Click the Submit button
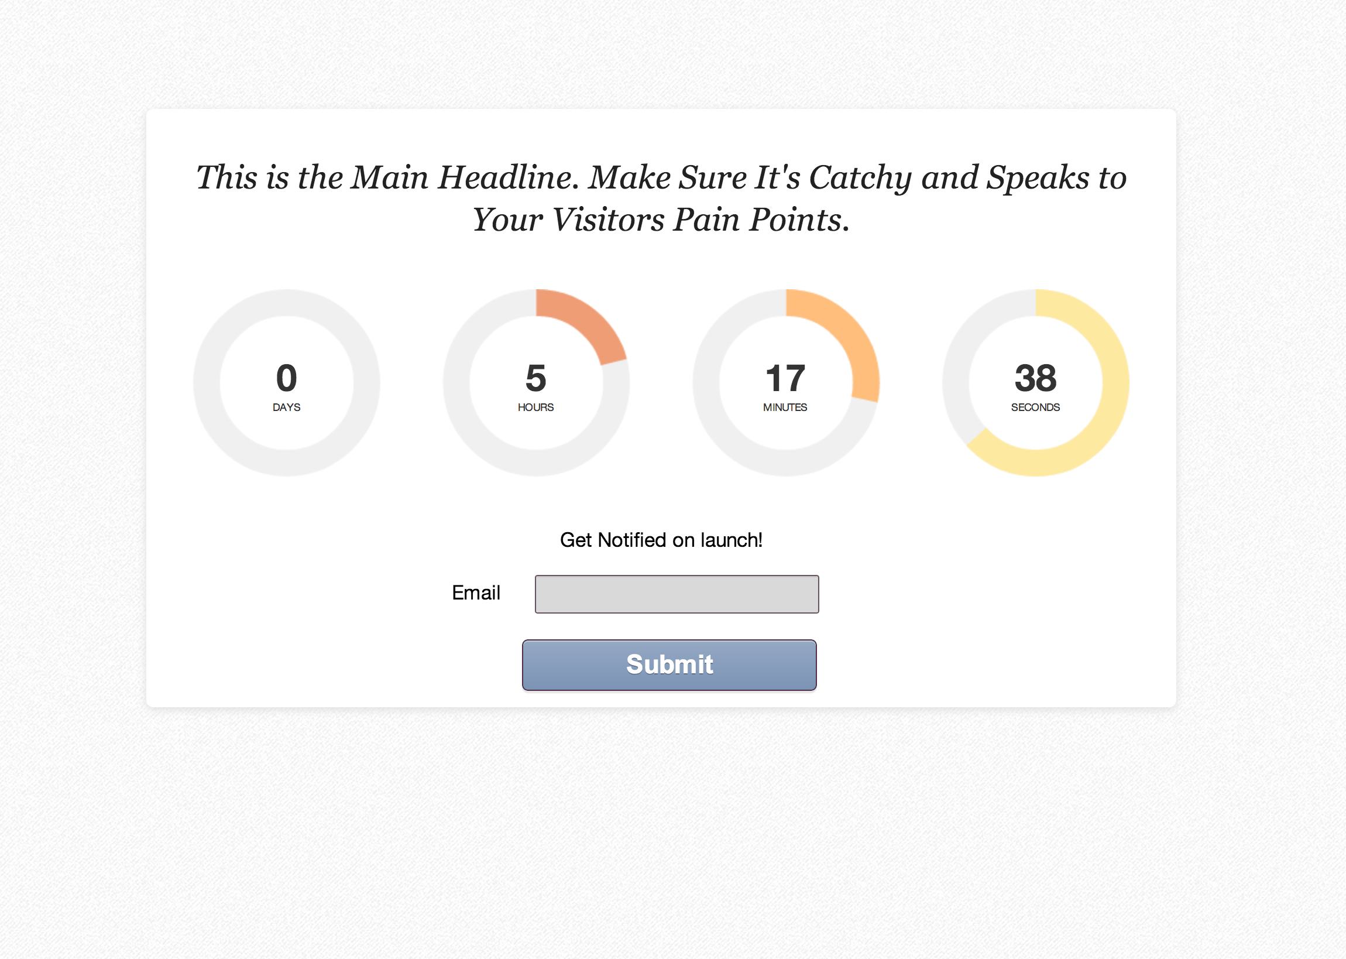 (x=669, y=665)
